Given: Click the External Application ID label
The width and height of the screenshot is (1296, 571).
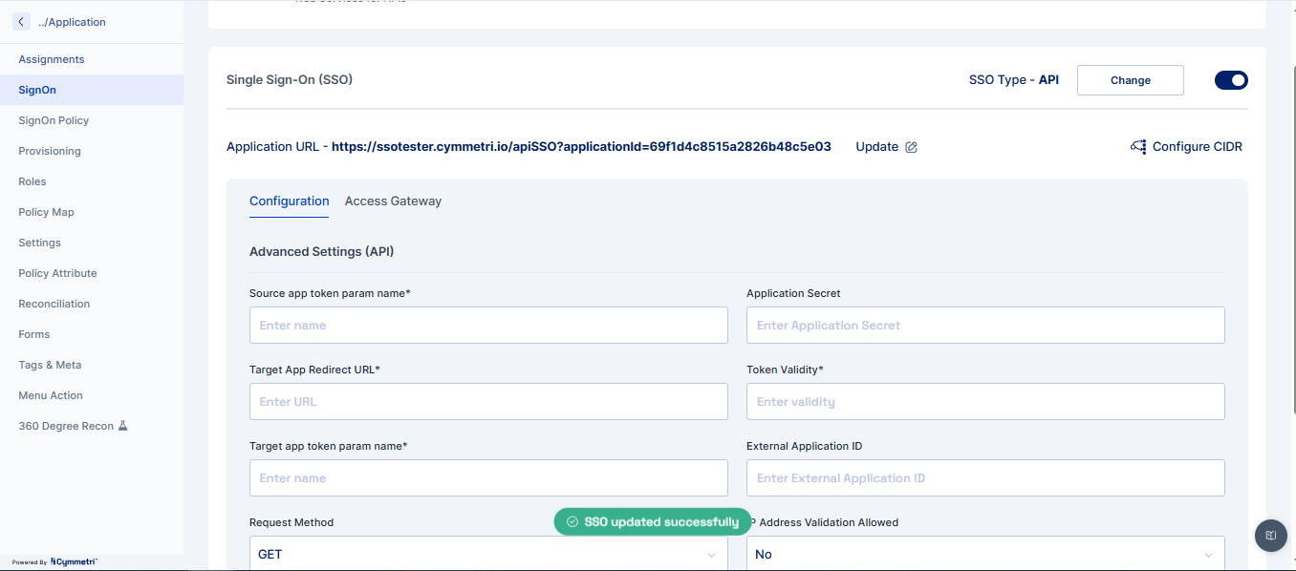Looking at the screenshot, I should (805, 446).
